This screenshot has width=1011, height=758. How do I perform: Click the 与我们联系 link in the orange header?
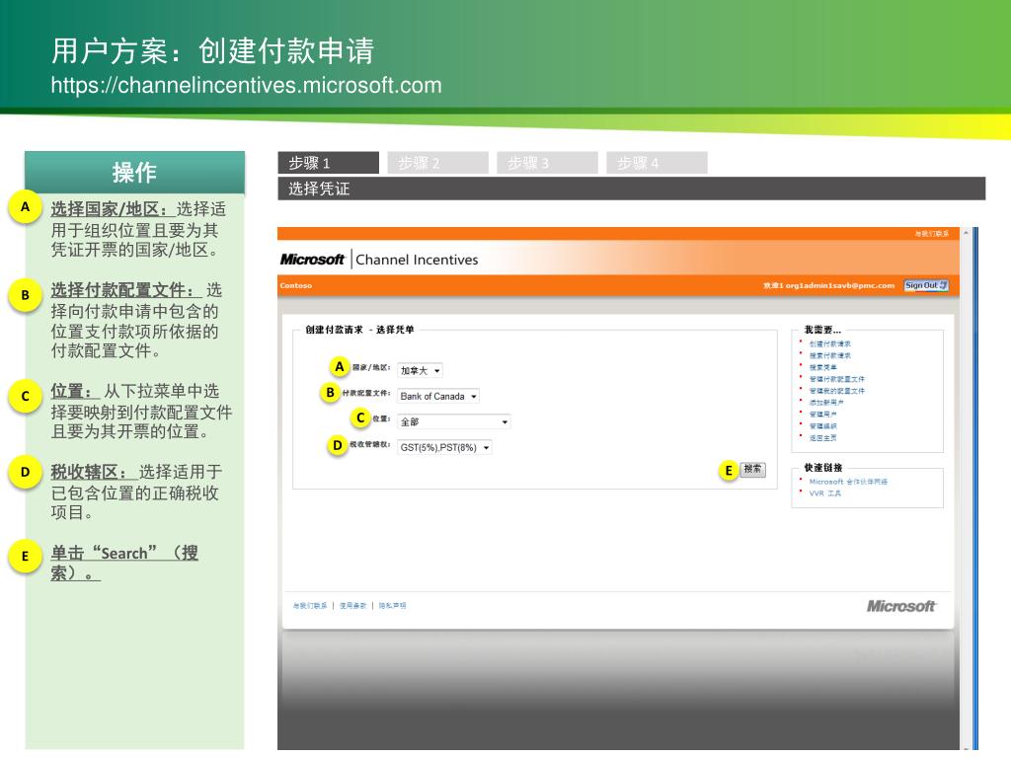(932, 233)
